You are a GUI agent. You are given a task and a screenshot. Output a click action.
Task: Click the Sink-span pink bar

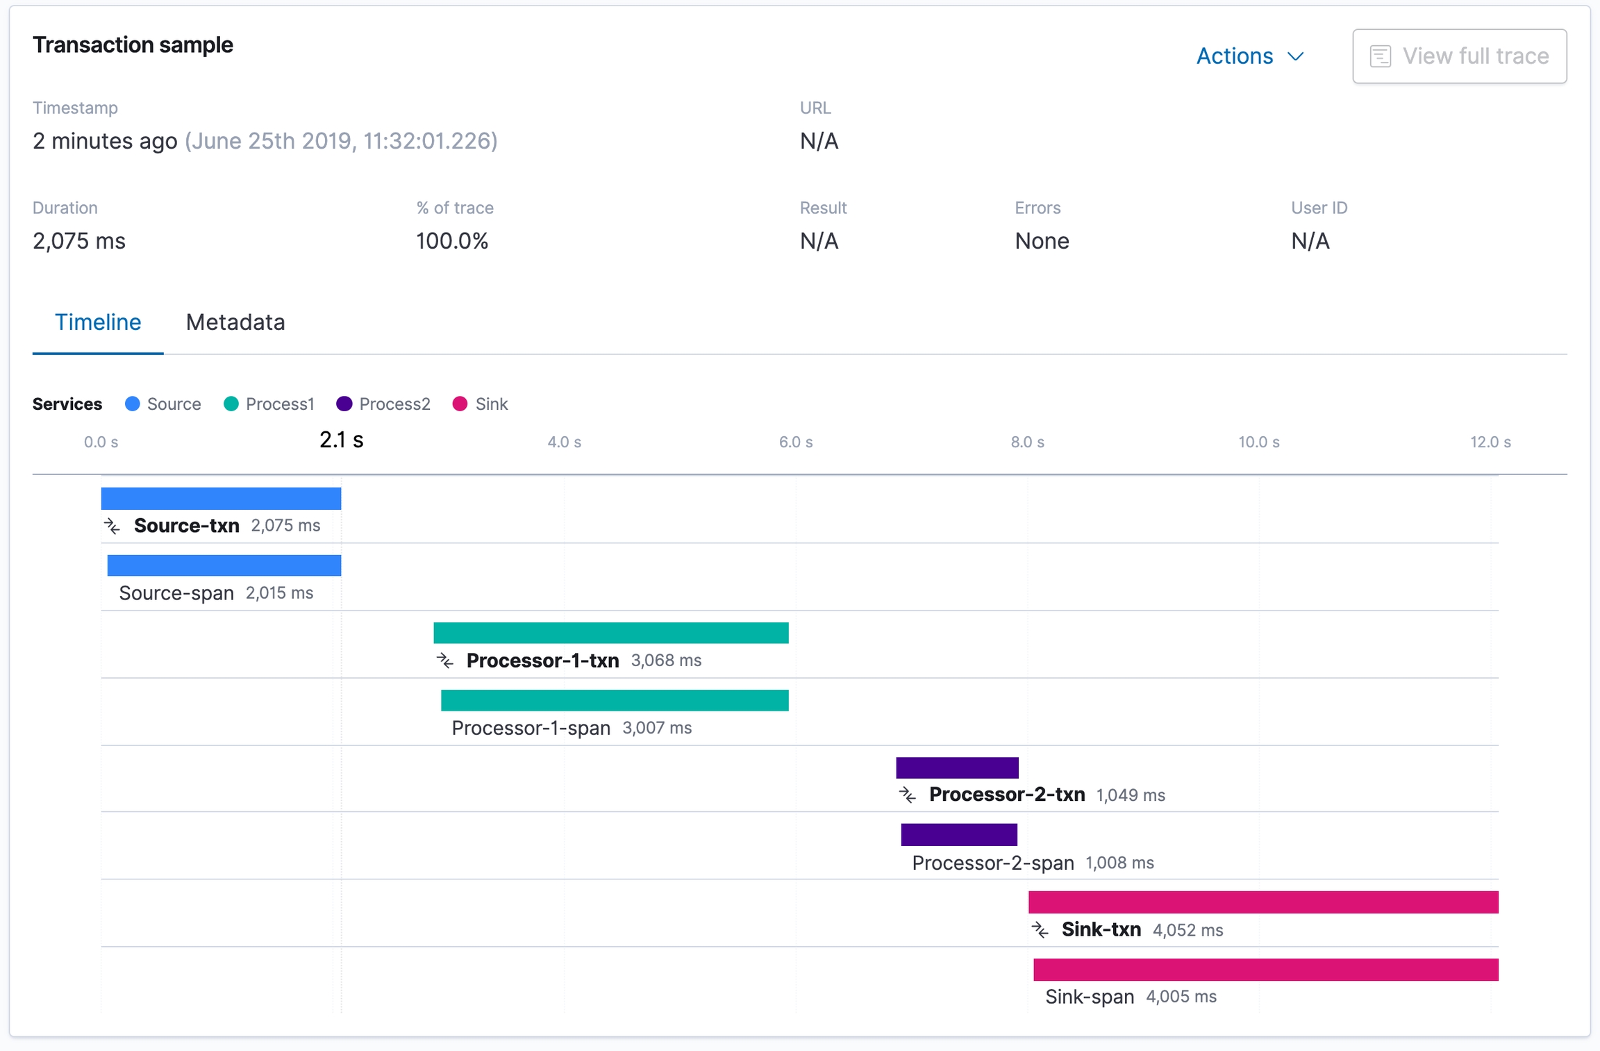[x=1265, y=969]
